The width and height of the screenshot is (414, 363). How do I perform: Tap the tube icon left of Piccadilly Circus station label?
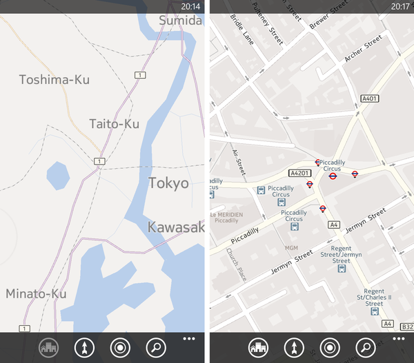pyautogui.click(x=317, y=163)
